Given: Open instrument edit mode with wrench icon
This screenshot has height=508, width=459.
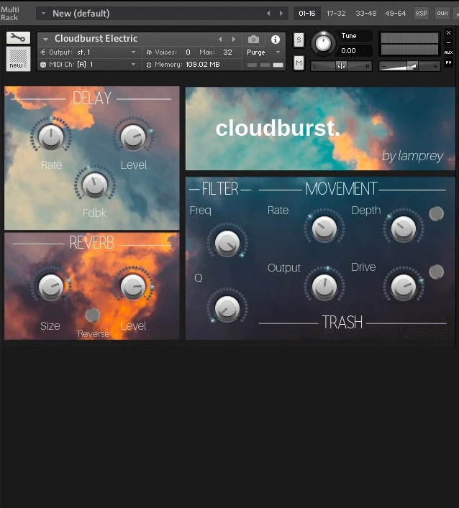Looking at the screenshot, I should 18,38.
